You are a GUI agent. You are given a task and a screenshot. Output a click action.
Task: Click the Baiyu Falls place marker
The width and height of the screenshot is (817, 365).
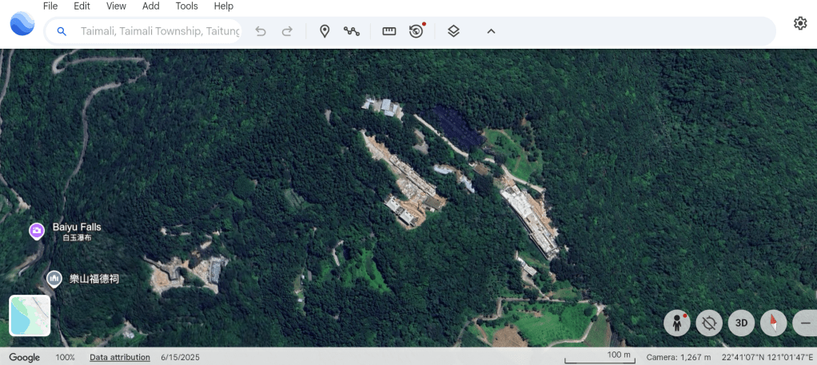point(36,231)
